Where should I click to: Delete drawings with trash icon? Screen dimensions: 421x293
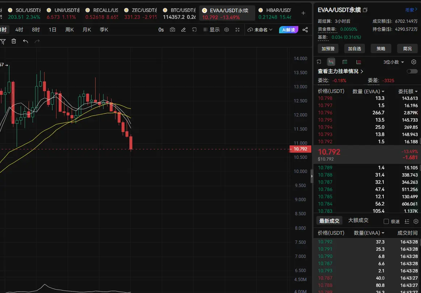(14, 41)
